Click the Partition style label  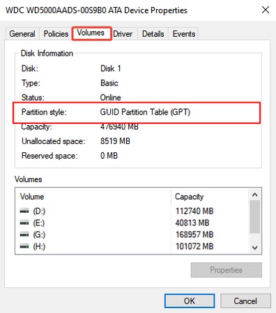(44, 112)
